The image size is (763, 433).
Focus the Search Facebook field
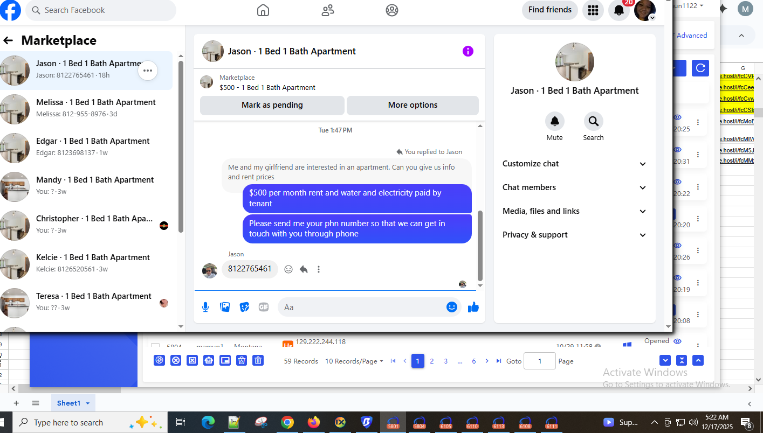pos(101,10)
